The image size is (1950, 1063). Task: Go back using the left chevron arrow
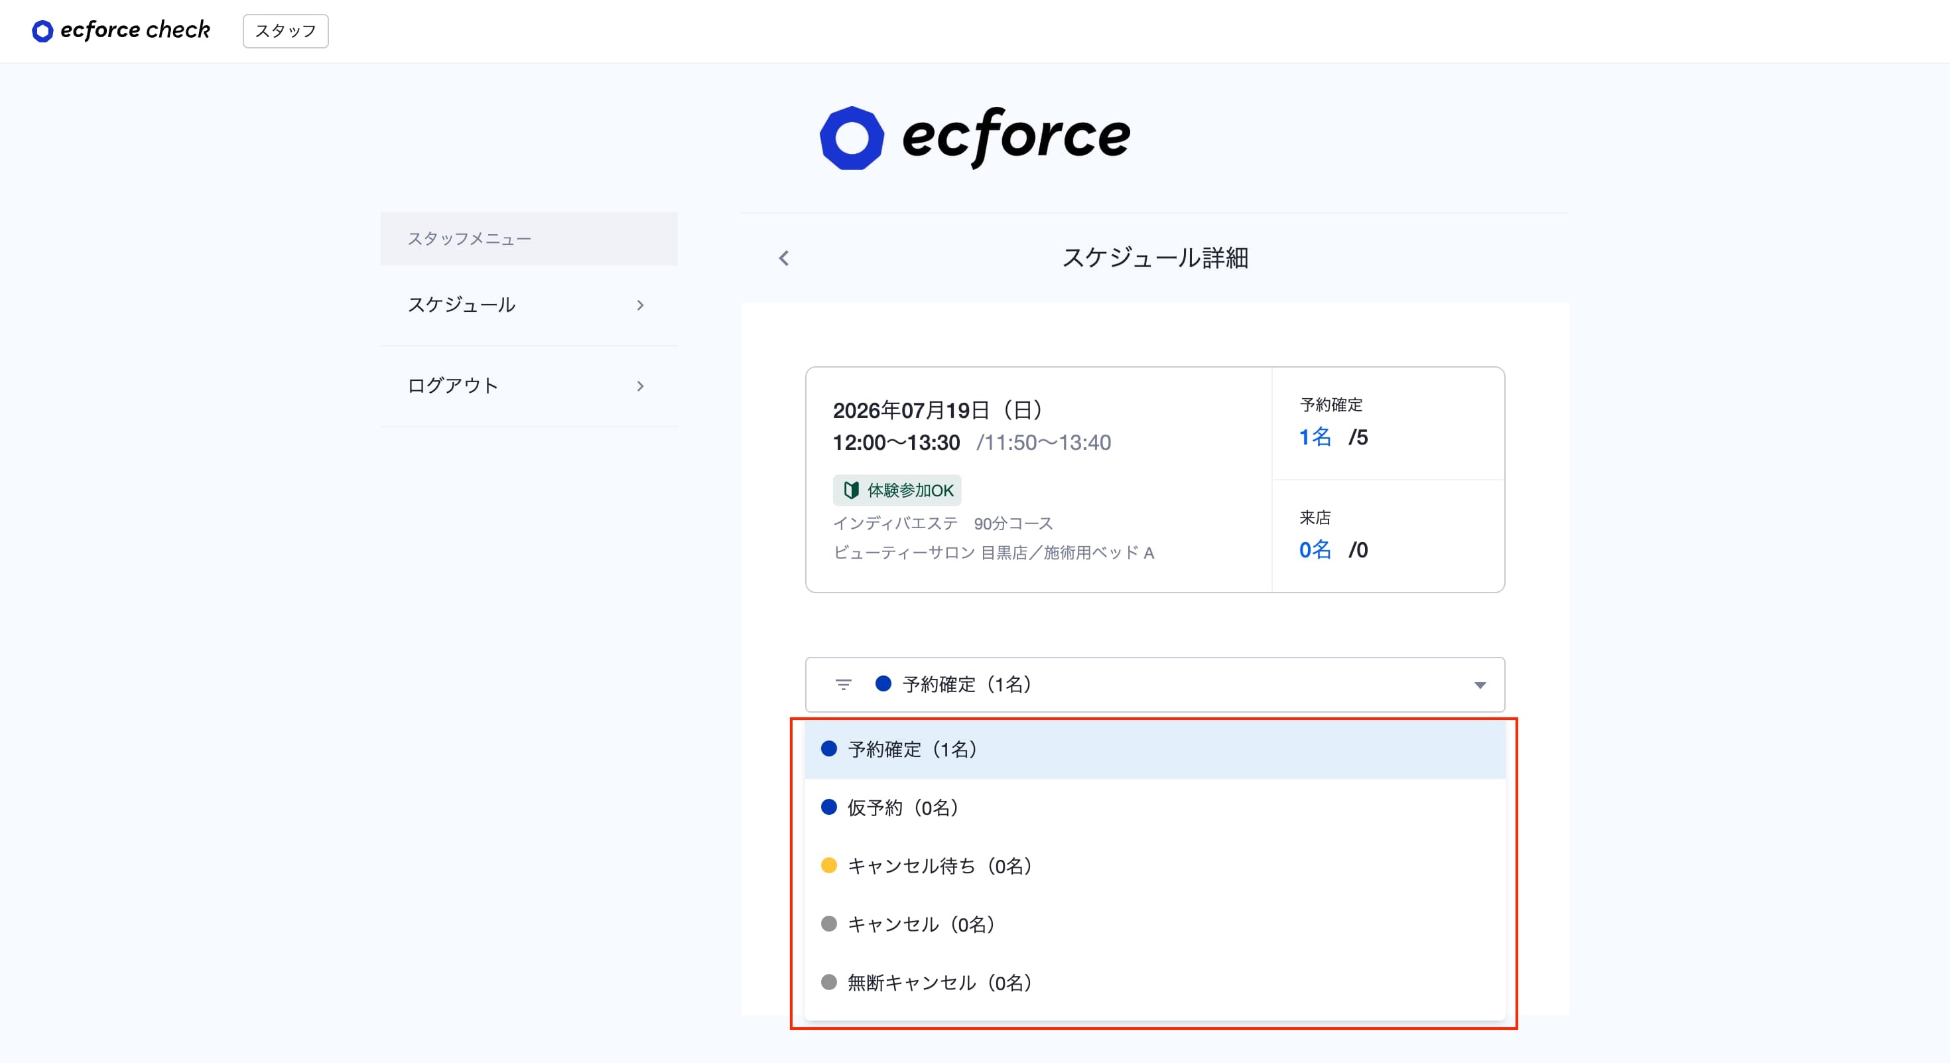tap(783, 258)
